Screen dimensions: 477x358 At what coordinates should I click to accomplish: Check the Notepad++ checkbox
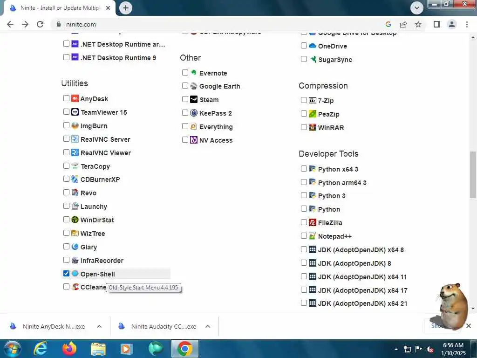[304, 235]
